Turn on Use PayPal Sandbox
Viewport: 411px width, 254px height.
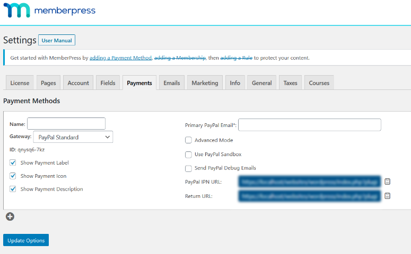(188, 155)
